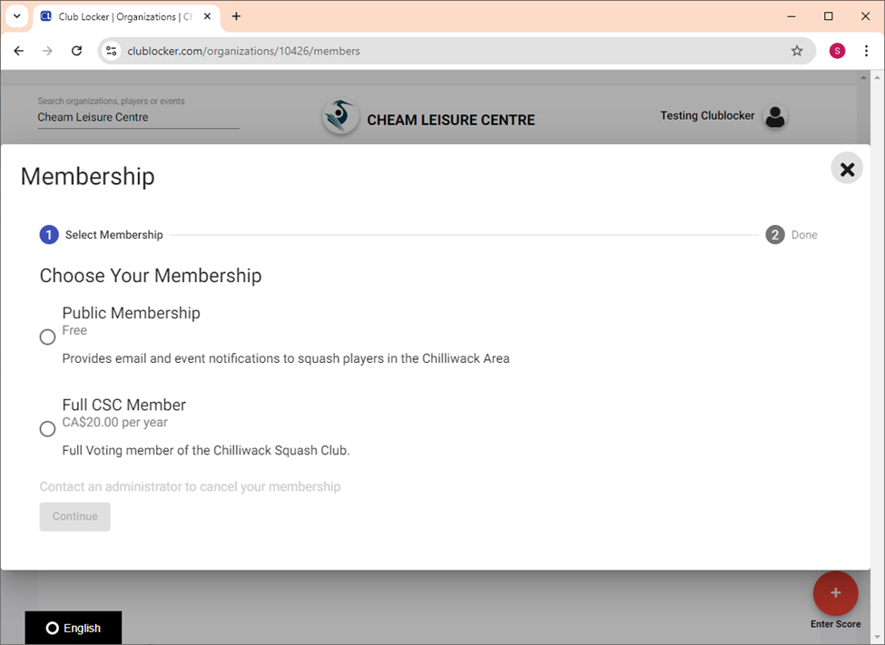
Task: Click the Continue button
Action: (74, 516)
